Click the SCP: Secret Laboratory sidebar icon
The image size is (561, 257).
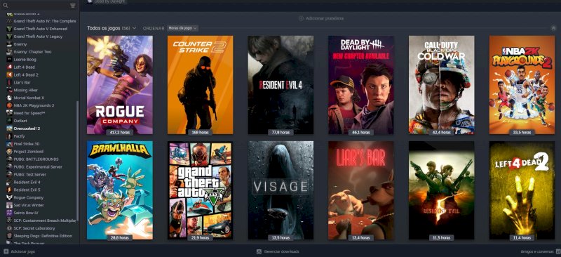click(x=9, y=228)
